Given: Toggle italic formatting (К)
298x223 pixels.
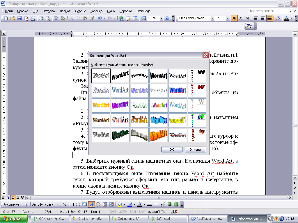Looking at the screenshot, I should click(x=241, y=18).
